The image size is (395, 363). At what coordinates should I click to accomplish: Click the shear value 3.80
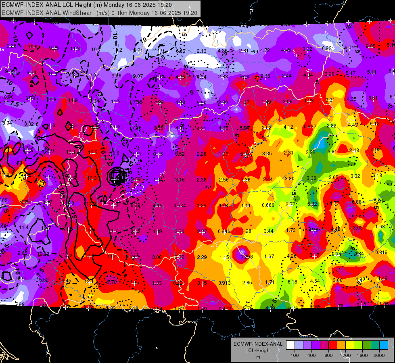coord(289,178)
